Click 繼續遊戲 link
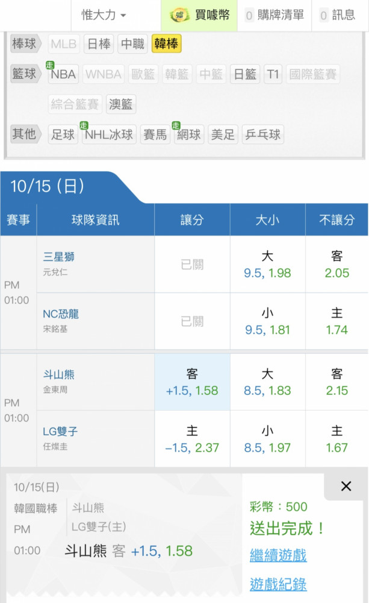The height and width of the screenshot is (603, 369). tap(278, 555)
